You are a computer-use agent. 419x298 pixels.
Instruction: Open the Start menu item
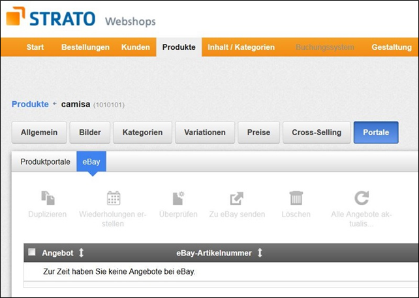coord(35,47)
